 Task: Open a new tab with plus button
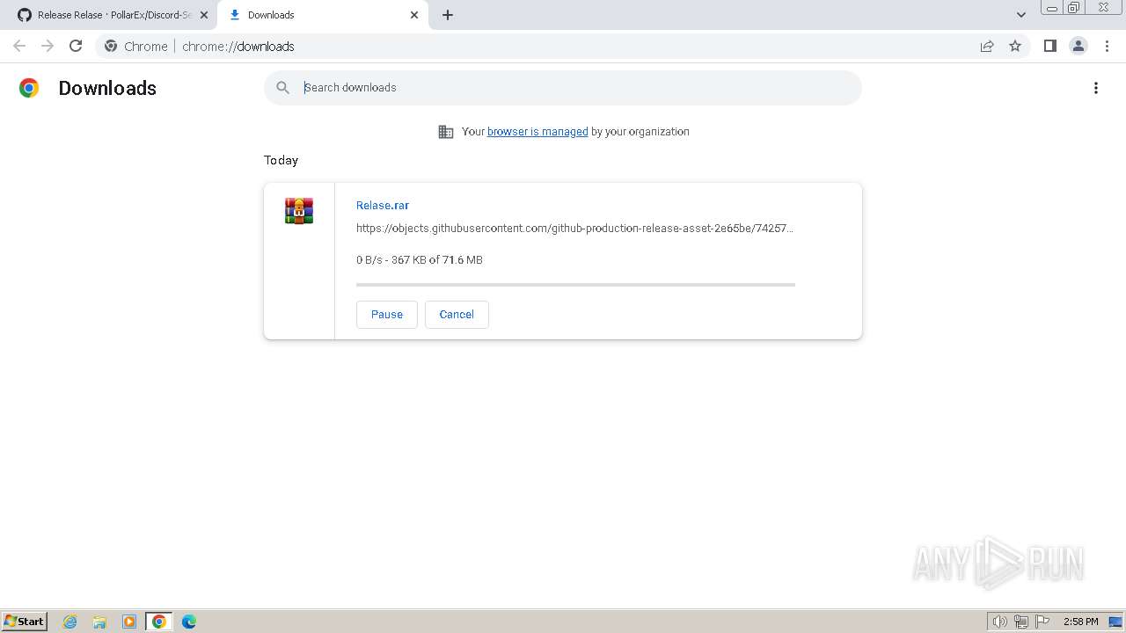(x=448, y=15)
